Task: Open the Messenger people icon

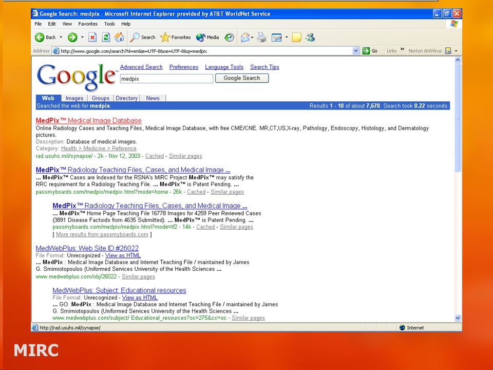Action: pyautogui.click(x=310, y=38)
